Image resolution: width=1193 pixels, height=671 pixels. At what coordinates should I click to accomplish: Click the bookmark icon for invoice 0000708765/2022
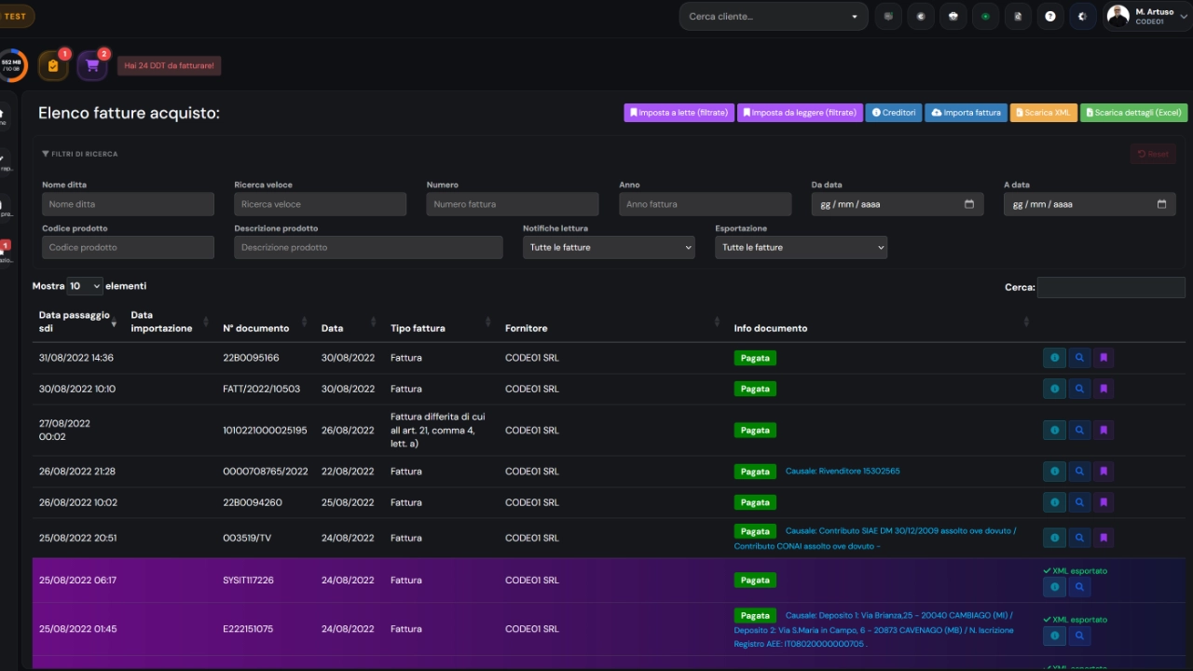(x=1104, y=472)
